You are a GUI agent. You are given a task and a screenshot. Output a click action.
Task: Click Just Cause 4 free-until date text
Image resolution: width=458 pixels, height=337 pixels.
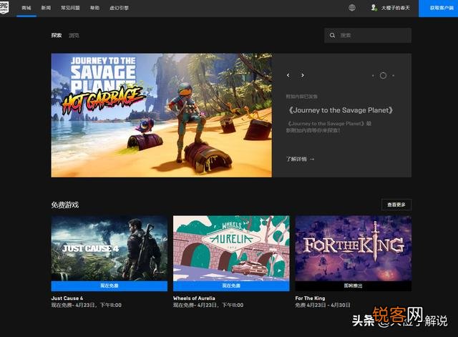pos(86,306)
